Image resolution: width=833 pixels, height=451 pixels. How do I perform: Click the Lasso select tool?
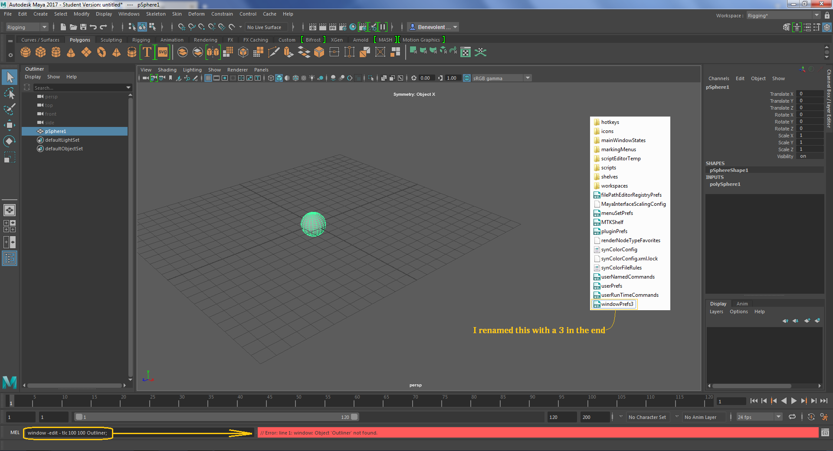point(9,94)
